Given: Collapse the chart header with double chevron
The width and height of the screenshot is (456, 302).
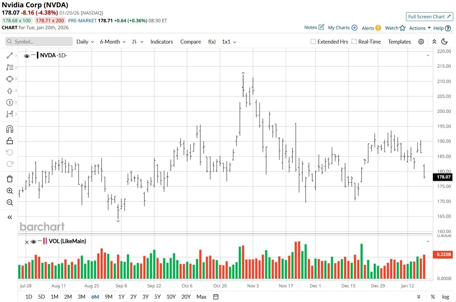Looking at the screenshot, I should click(434, 42).
